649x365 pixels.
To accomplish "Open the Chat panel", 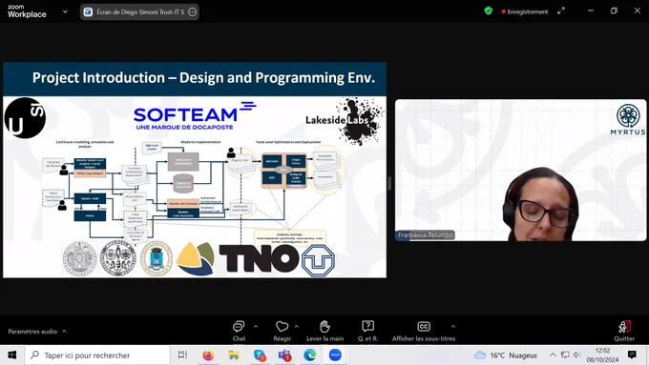I will (239, 331).
